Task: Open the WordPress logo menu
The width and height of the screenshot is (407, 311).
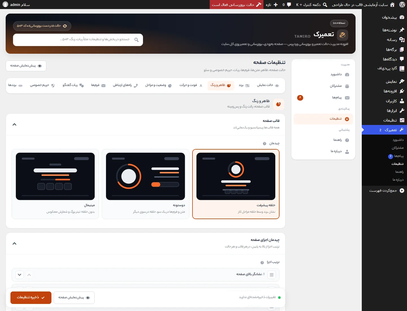Action: pyautogui.click(x=402, y=5)
